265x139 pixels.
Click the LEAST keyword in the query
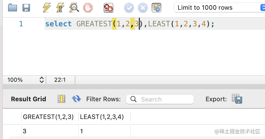159,24
